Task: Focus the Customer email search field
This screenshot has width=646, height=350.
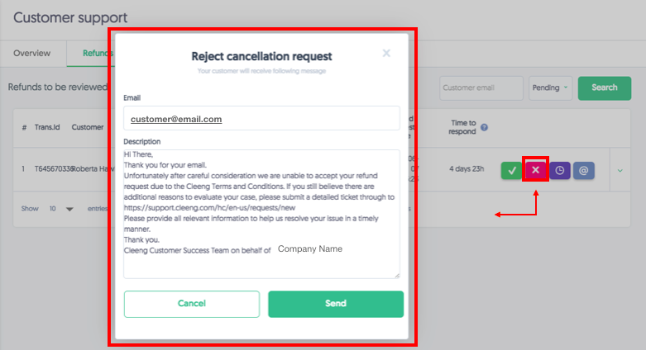Action: point(481,88)
